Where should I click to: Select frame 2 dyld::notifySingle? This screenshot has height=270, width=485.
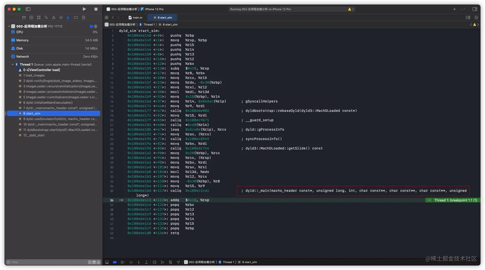coord(54,81)
